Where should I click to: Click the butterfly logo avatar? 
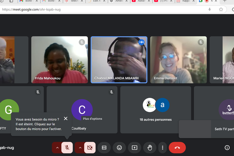pyautogui.click(x=227, y=110)
